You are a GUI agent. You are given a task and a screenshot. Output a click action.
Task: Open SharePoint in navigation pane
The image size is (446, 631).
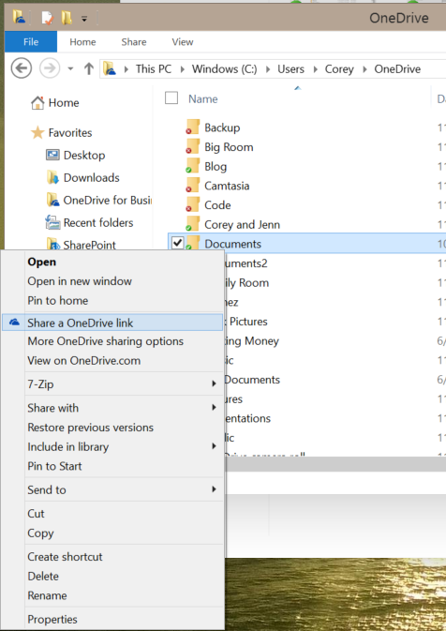coord(90,245)
